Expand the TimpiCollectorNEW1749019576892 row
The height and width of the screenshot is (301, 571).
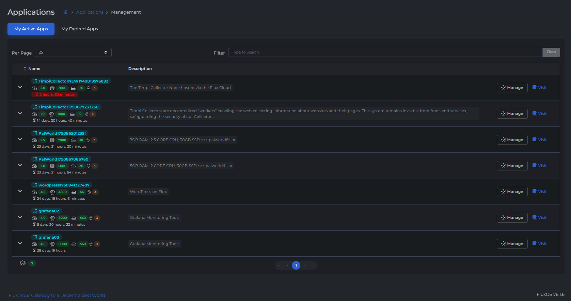[x=20, y=87]
